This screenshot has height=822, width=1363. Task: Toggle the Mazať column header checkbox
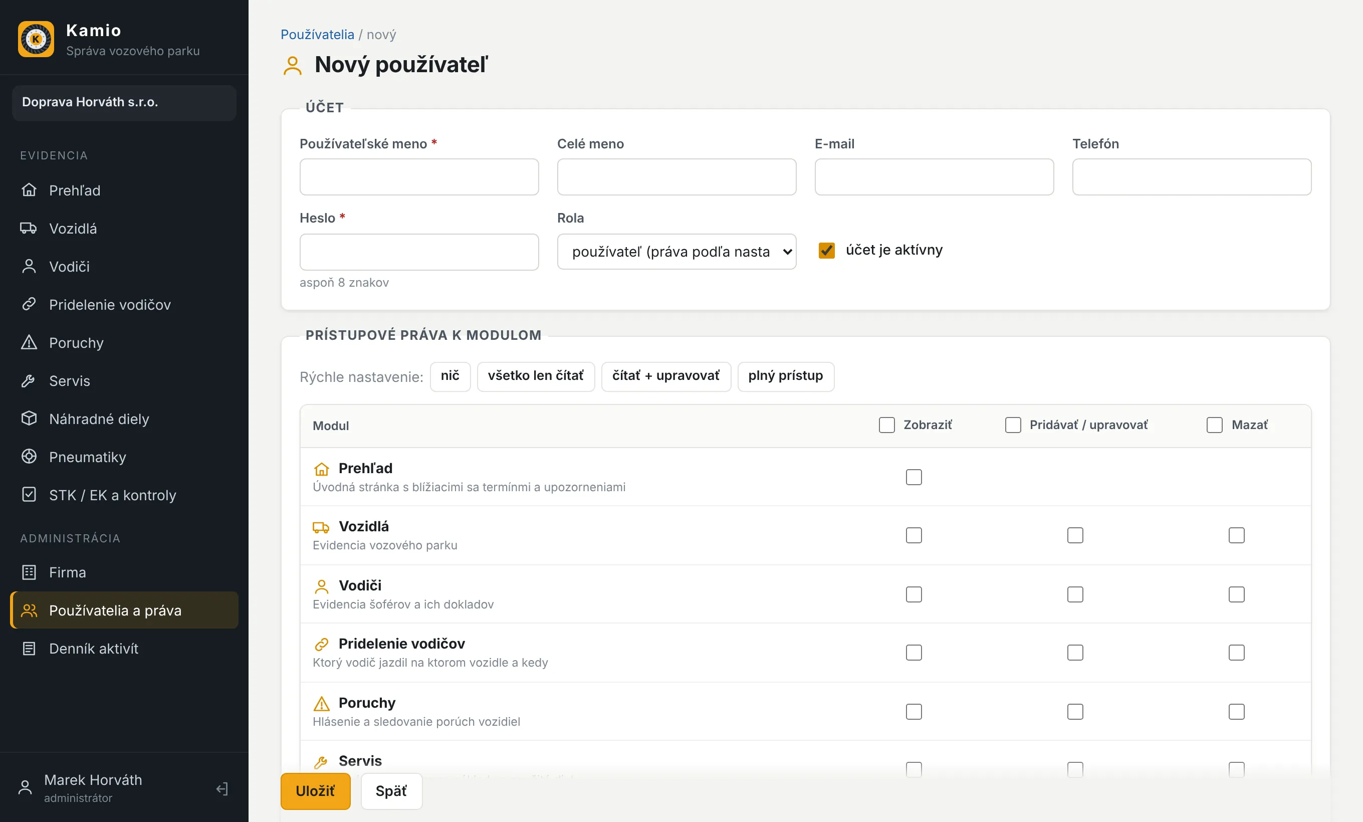[1214, 425]
